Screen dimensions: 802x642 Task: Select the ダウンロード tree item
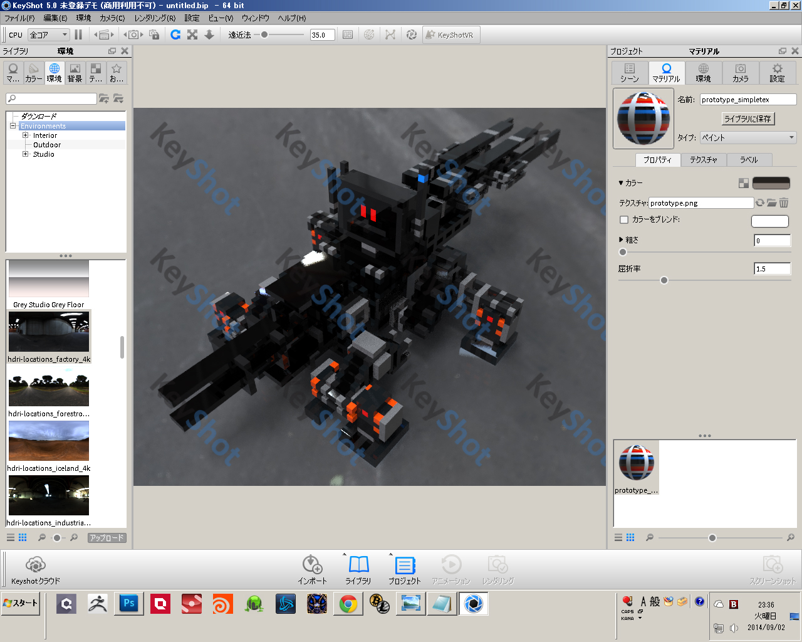(38, 117)
